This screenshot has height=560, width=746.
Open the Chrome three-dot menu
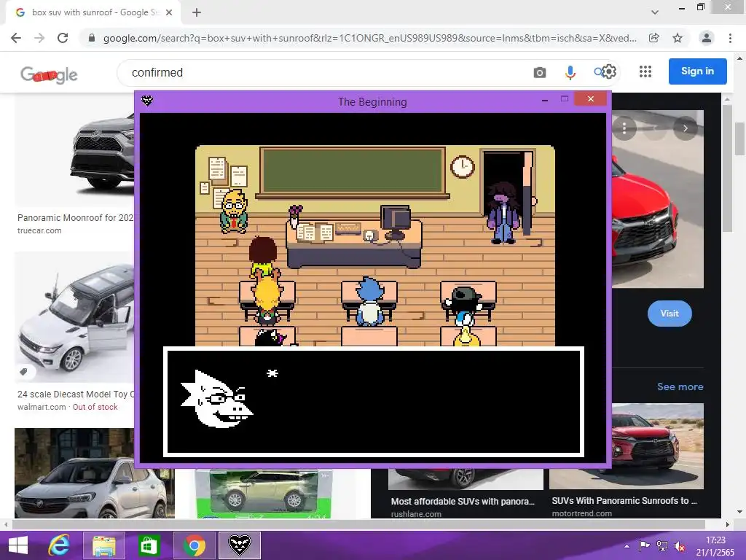(x=730, y=38)
